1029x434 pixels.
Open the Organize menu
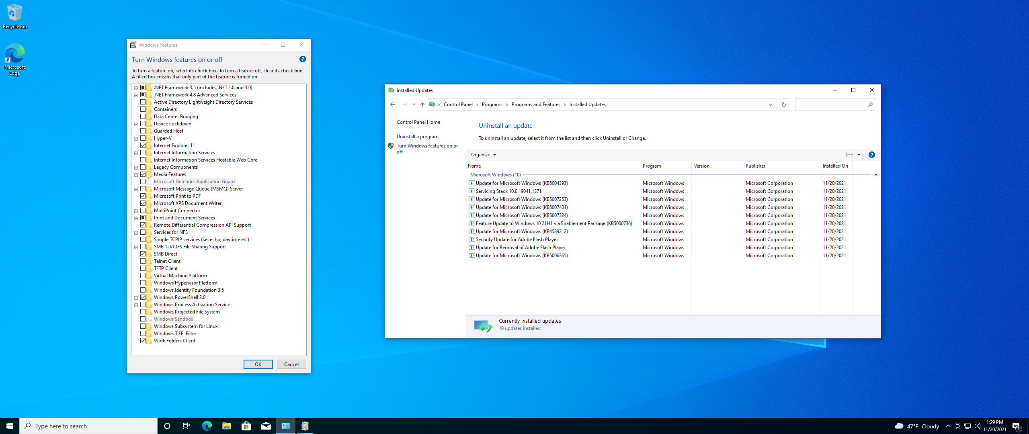(484, 155)
